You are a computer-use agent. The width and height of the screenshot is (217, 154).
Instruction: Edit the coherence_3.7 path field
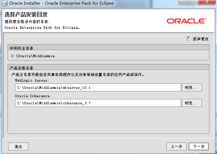pos(98,103)
